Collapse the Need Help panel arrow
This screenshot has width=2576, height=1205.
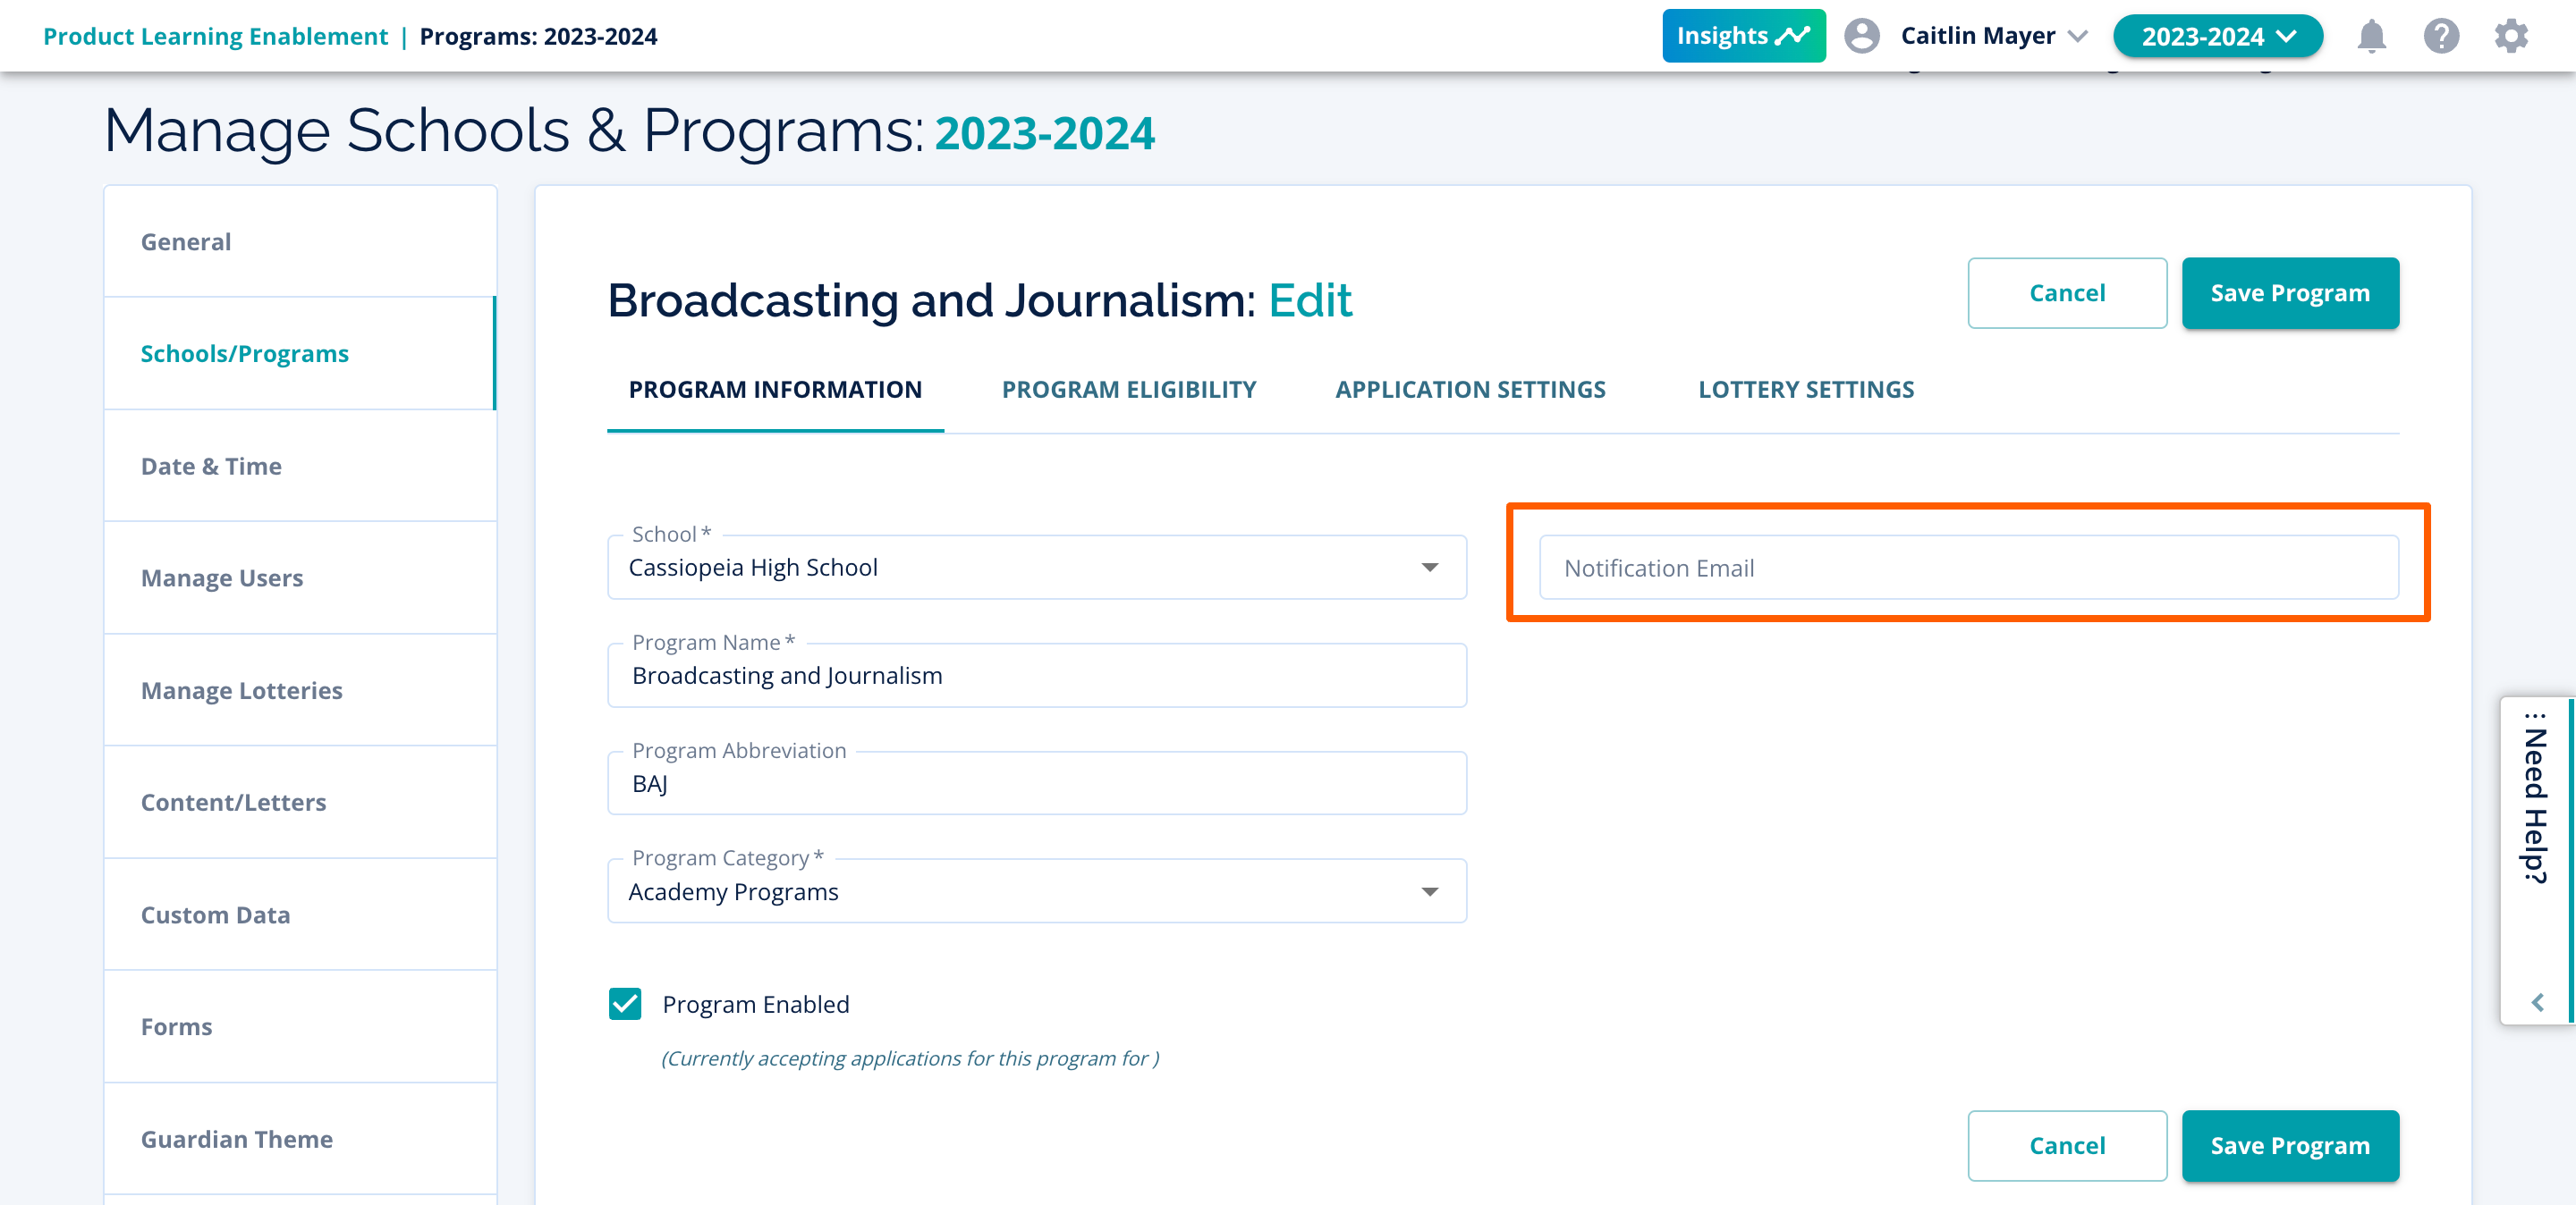pos(2537,1002)
